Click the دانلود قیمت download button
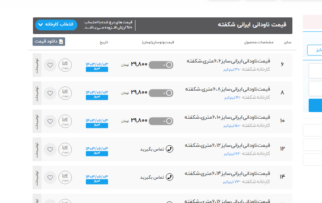The height and width of the screenshot is (203, 322). 49,41
